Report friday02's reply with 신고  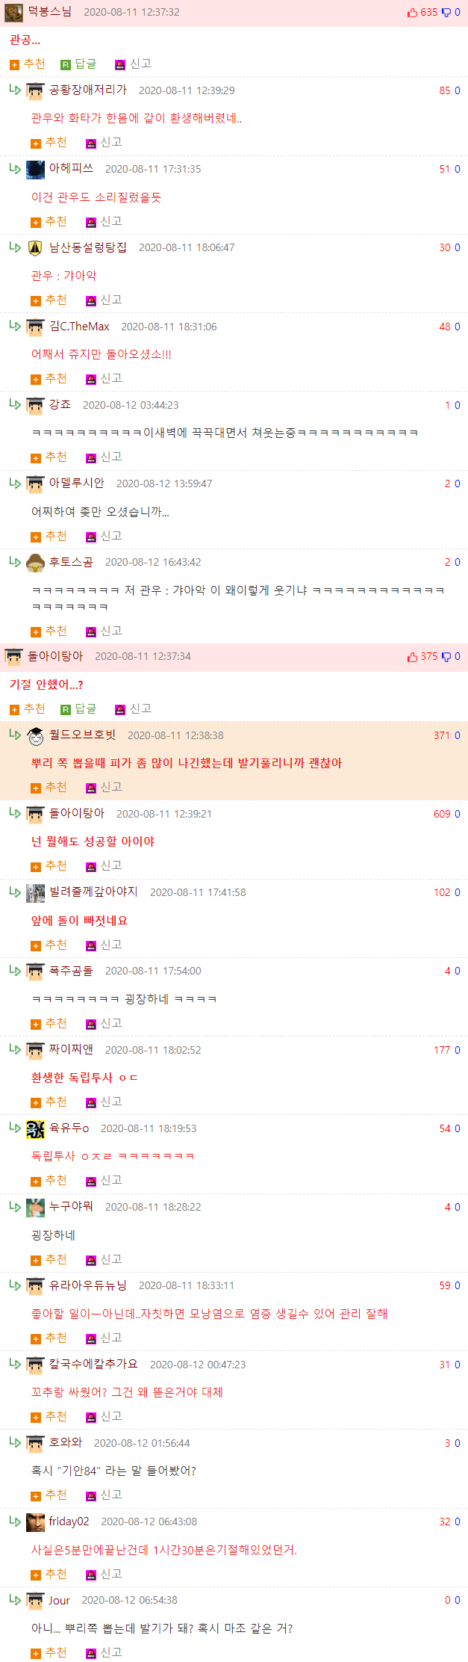coord(104,1575)
